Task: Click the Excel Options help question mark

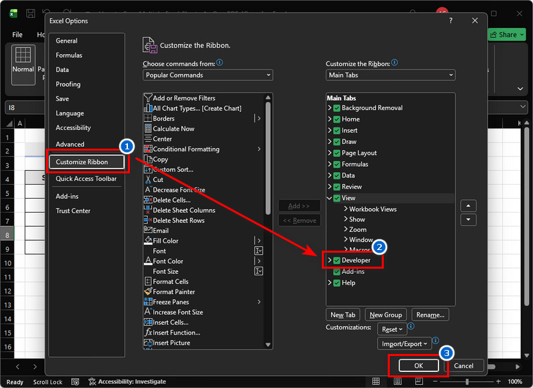Action: pyautogui.click(x=451, y=21)
